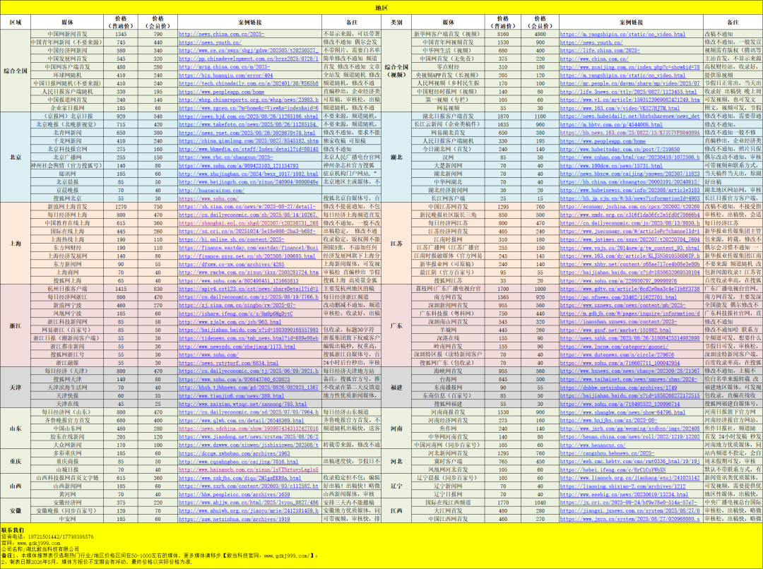Select the 中国网新闻首发 media cell

68,34
